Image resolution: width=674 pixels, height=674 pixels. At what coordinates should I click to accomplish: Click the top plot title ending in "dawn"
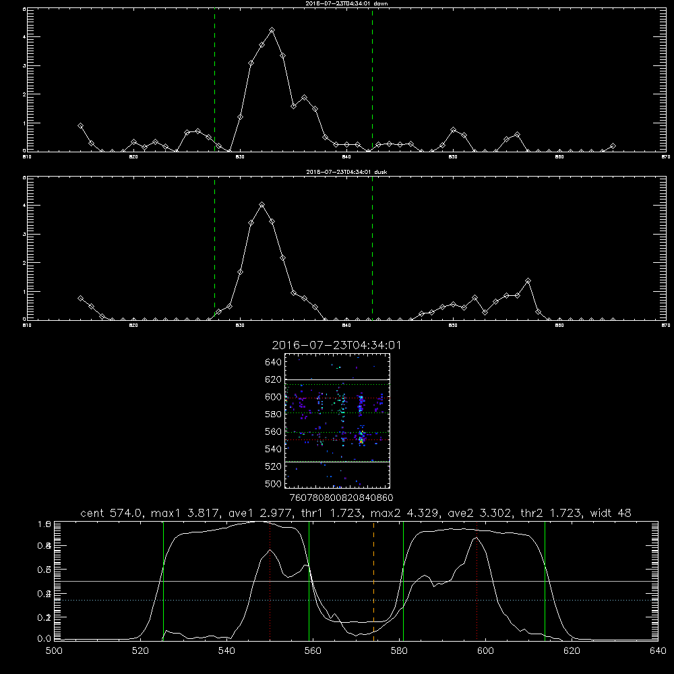point(347,3)
